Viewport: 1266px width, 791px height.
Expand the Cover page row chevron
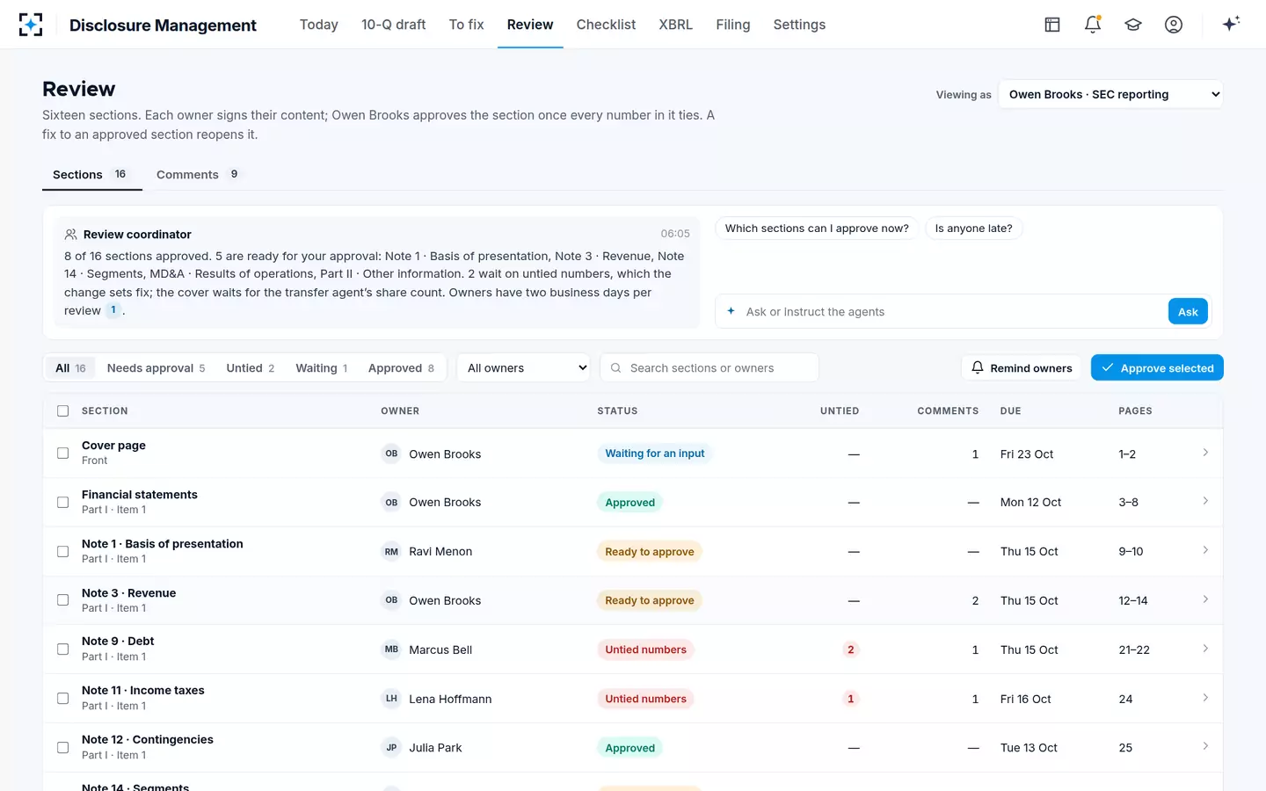(1205, 453)
